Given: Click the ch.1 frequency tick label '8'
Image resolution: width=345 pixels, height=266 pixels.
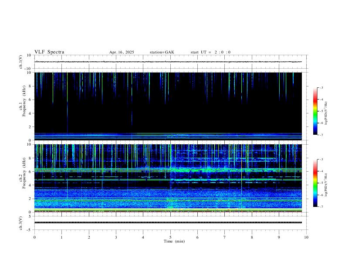Looking at the screenshot, I should click(30, 86).
